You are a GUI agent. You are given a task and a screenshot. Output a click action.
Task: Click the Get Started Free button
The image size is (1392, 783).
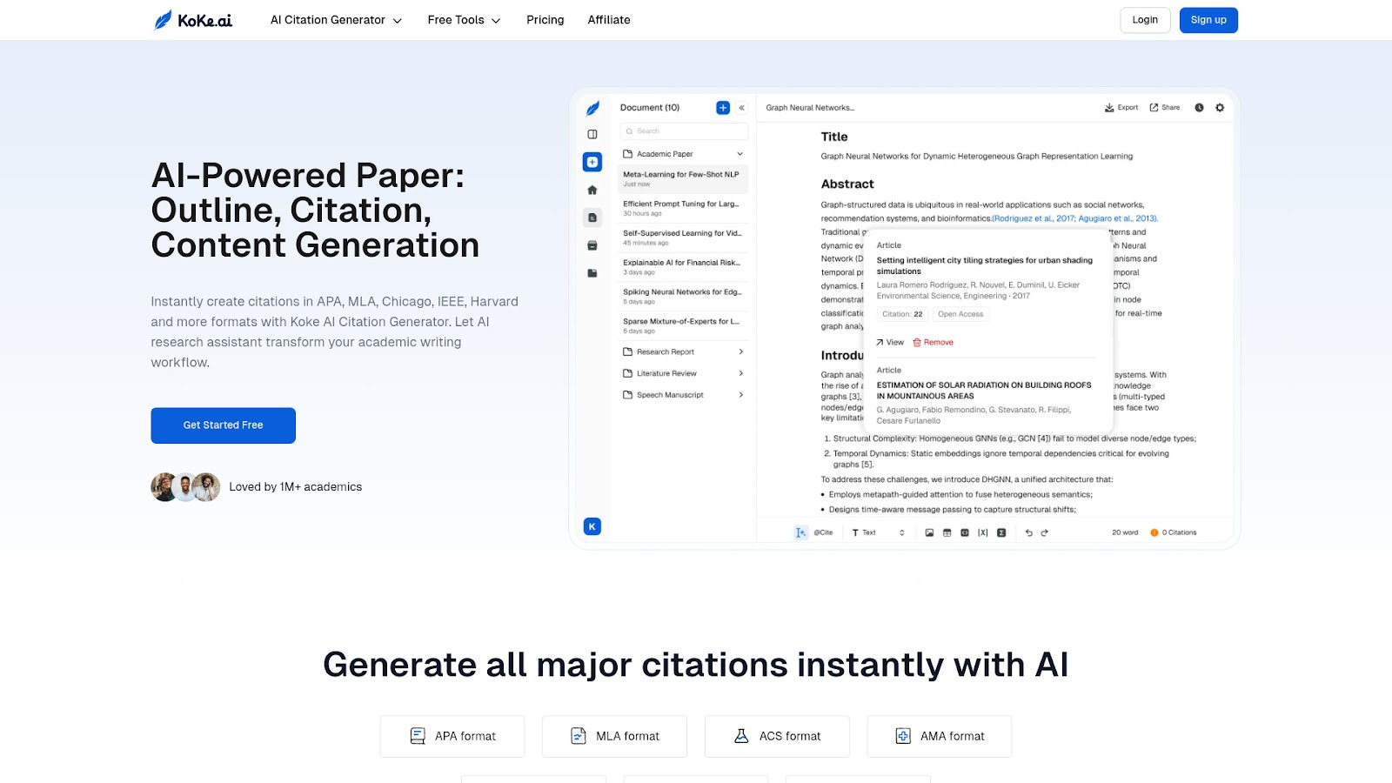(x=223, y=425)
